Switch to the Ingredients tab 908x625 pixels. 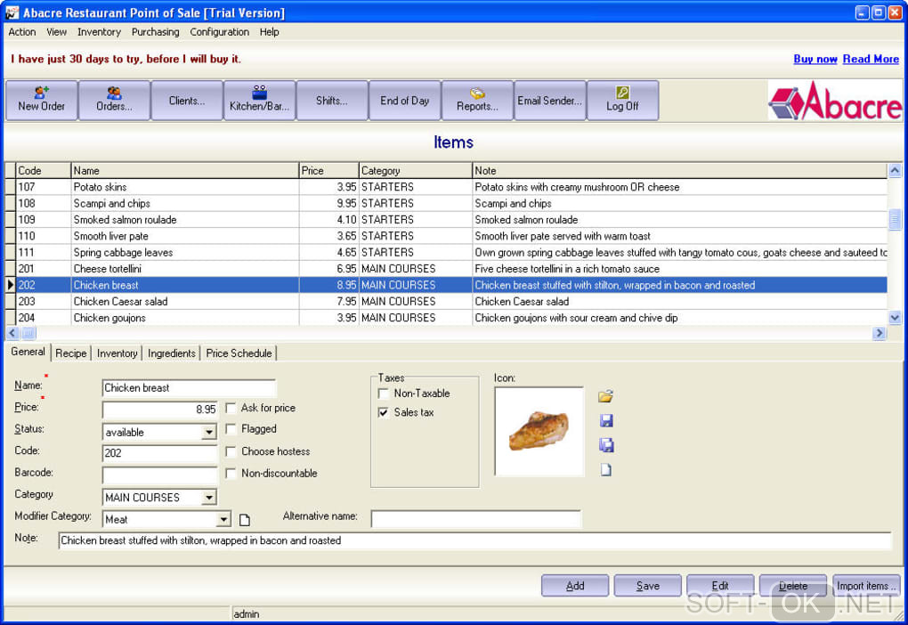point(172,353)
